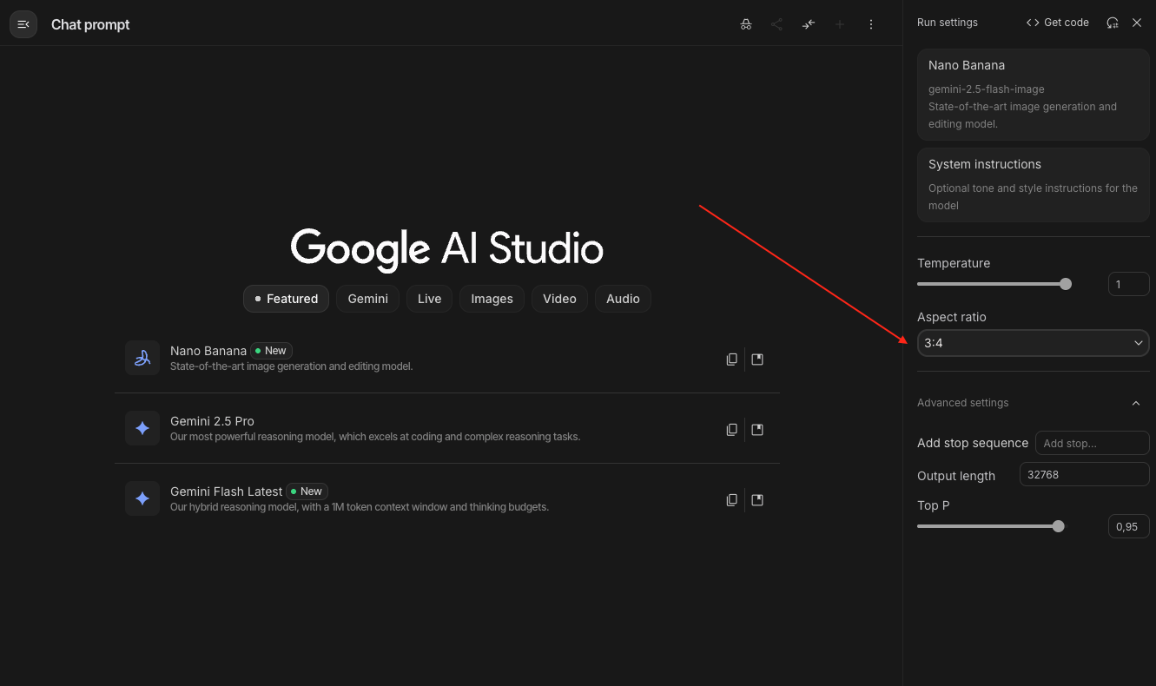Image resolution: width=1156 pixels, height=686 pixels.
Task: Close the Run settings panel
Action: (1137, 23)
